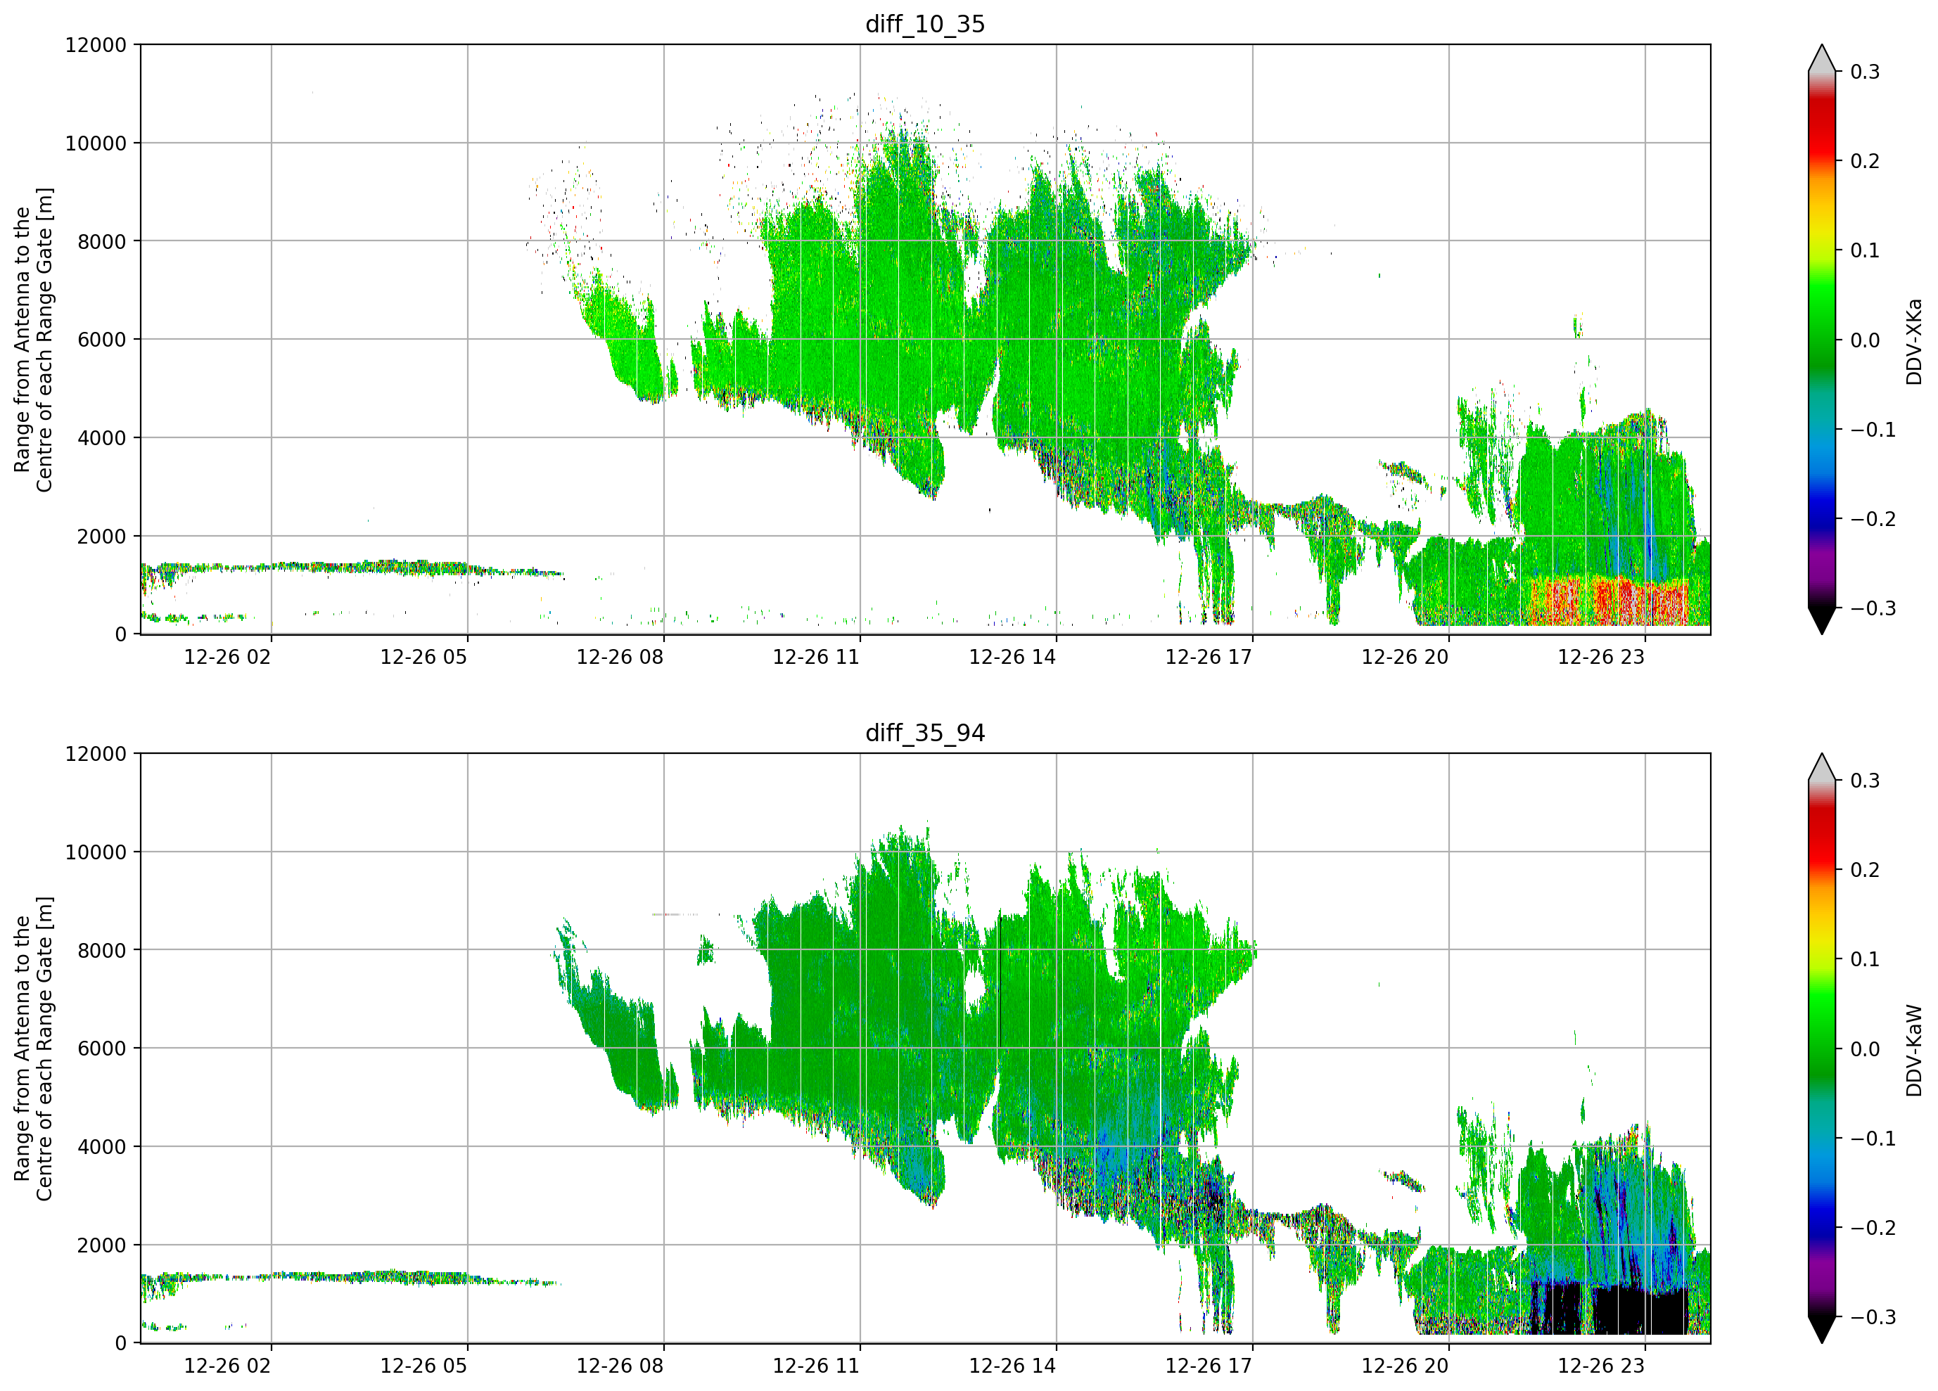This screenshot has width=1938, height=1391.
Task: Click the 12-26 17 tick under diff_10_35
Action: point(1209,657)
